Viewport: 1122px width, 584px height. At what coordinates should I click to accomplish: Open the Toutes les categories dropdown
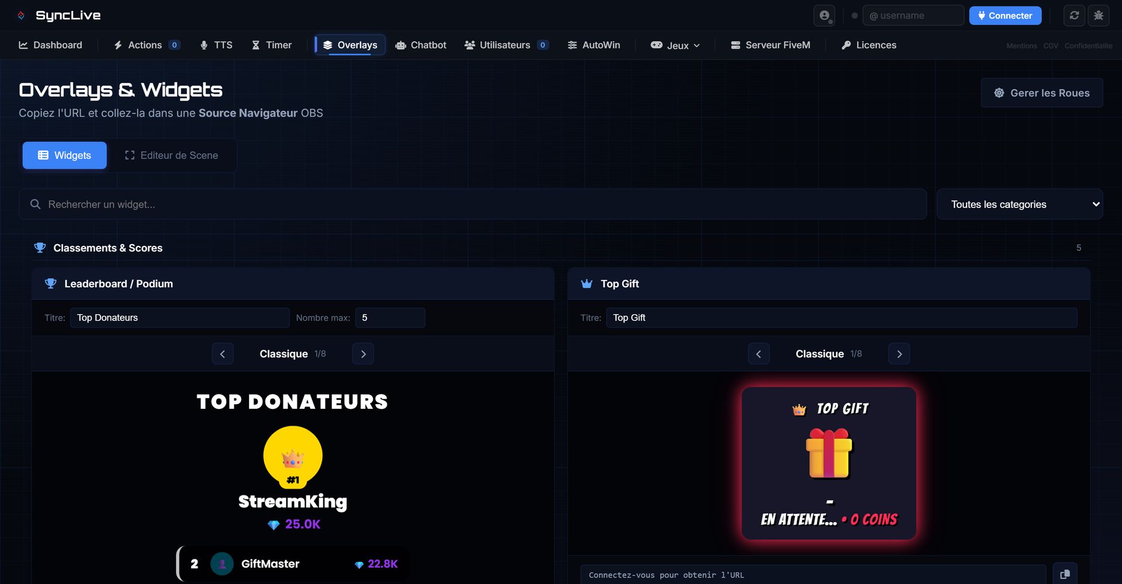[x=1019, y=204]
